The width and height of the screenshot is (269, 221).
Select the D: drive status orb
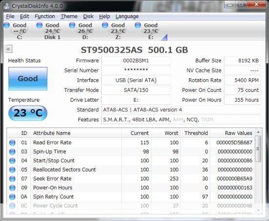72,25
